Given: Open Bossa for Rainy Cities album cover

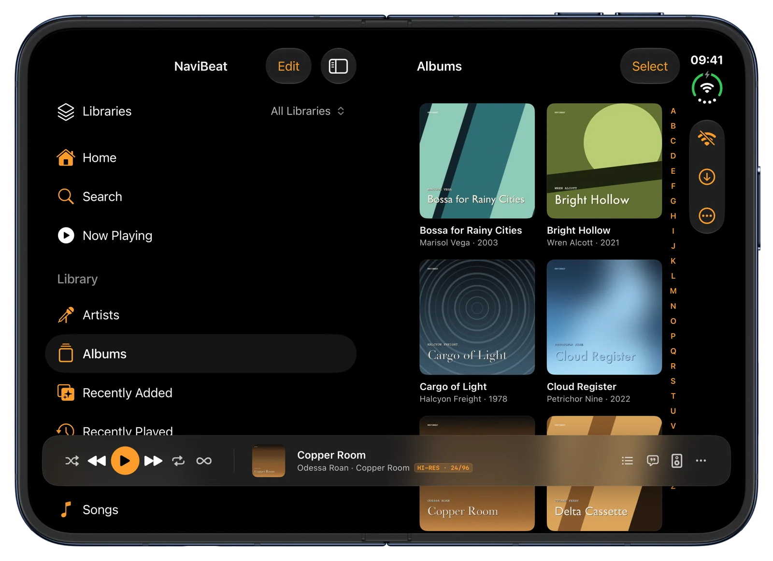Looking at the screenshot, I should (477, 161).
